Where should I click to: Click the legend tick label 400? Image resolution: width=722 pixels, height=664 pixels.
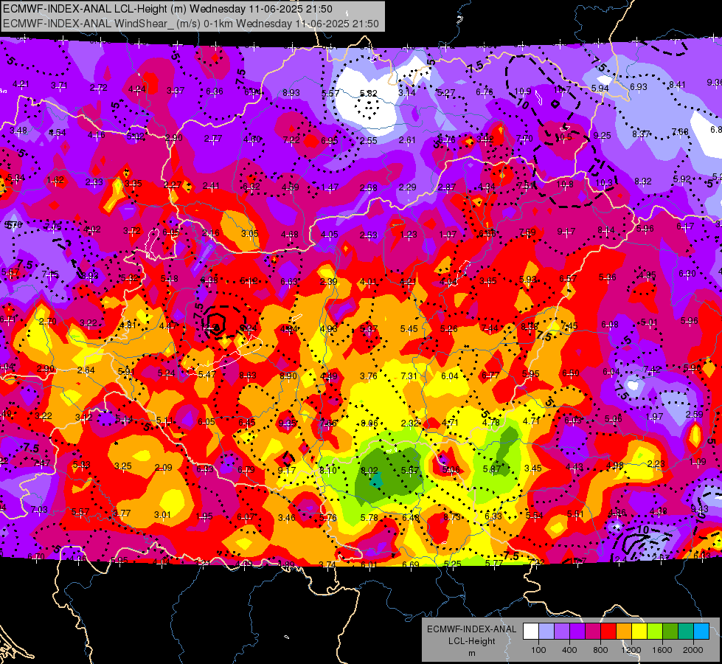coord(569,650)
